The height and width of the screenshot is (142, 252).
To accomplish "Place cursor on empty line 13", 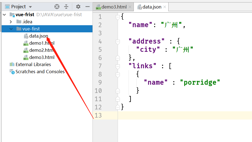I will (x=185, y=115).
